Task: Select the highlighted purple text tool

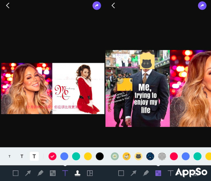Action: pyautogui.click(x=65, y=173)
